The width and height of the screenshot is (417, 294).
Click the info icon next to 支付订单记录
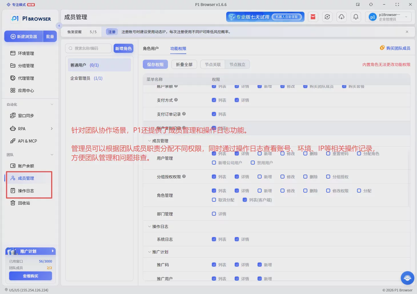click(184, 114)
